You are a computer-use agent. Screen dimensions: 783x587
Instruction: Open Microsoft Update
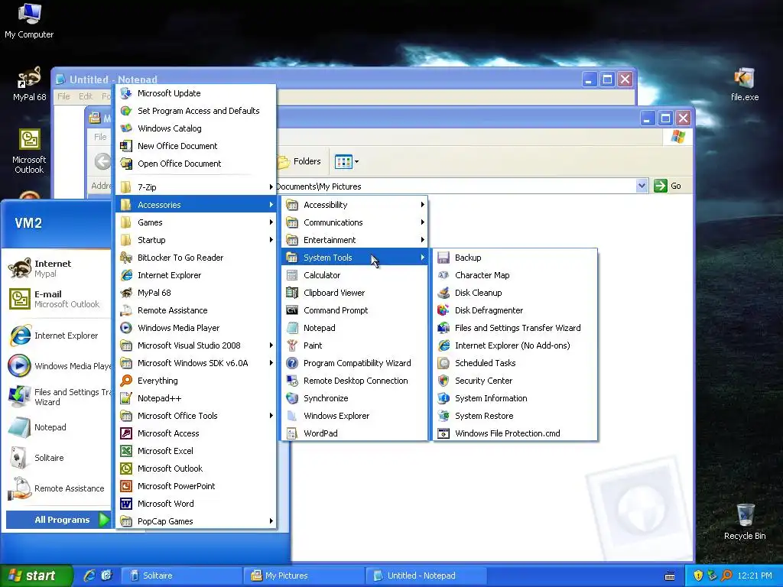tap(196, 93)
